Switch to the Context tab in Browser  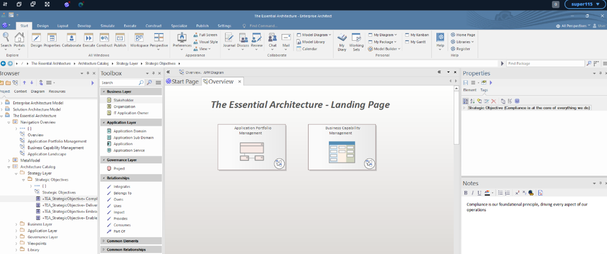[x=20, y=91]
